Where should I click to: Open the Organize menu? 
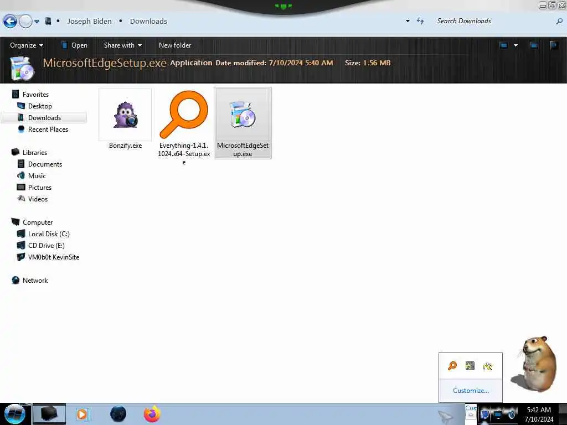pyautogui.click(x=27, y=45)
